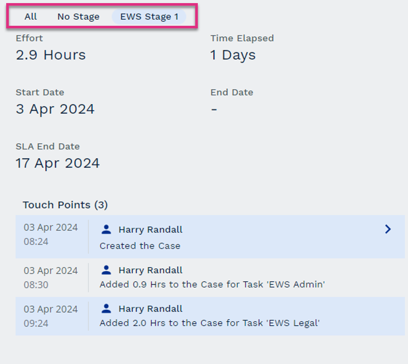Click Harry Randall name on 09:24 entry
The width and height of the screenshot is (408, 364).
pos(150,309)
